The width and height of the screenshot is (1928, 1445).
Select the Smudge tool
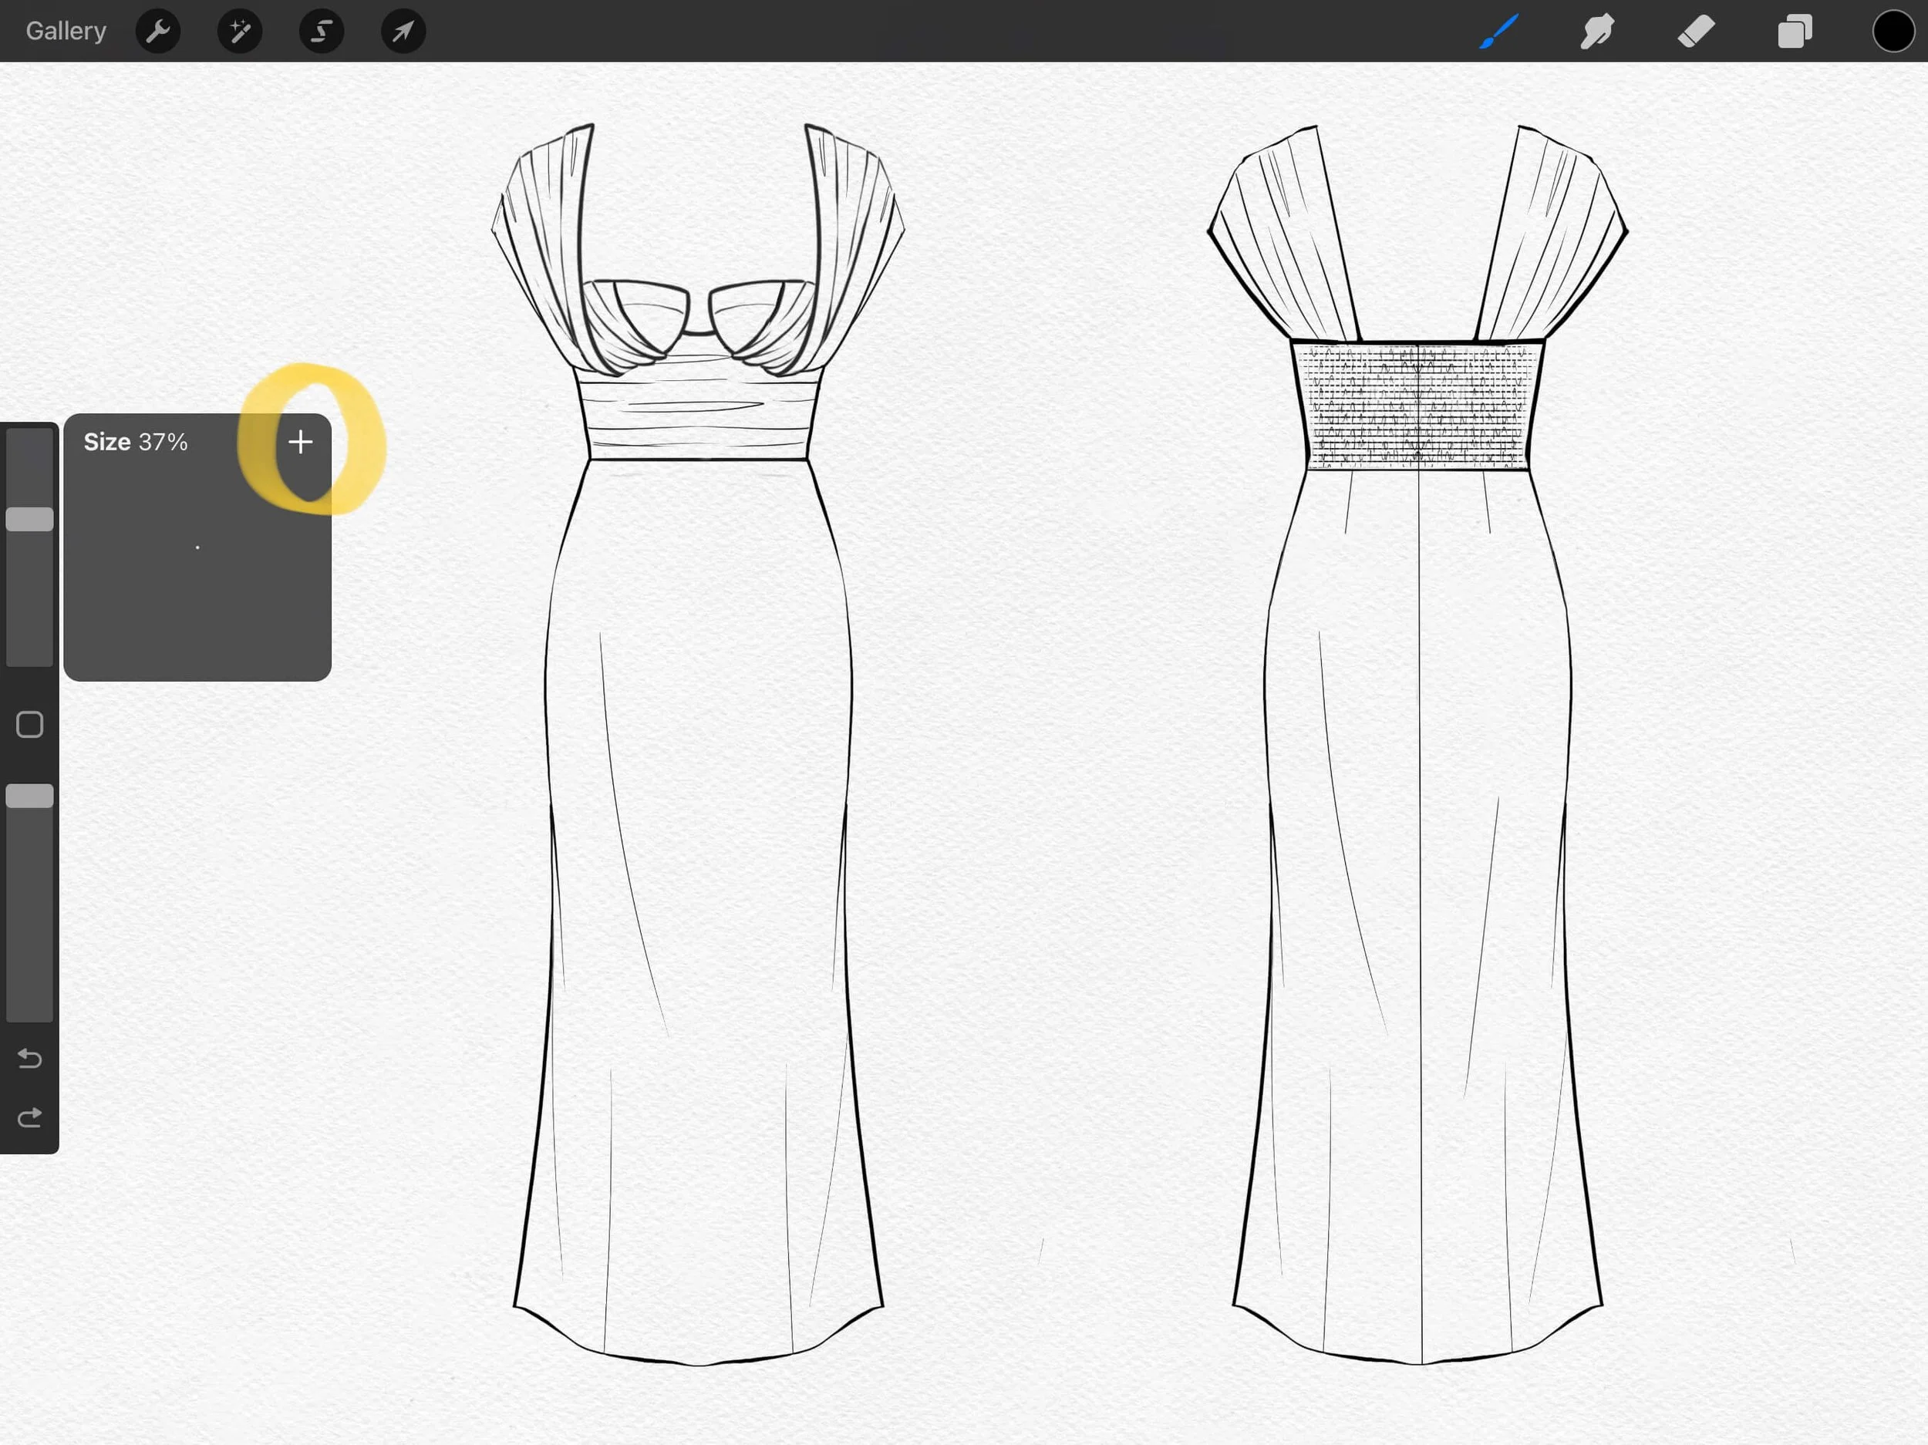coord(1597,32)
